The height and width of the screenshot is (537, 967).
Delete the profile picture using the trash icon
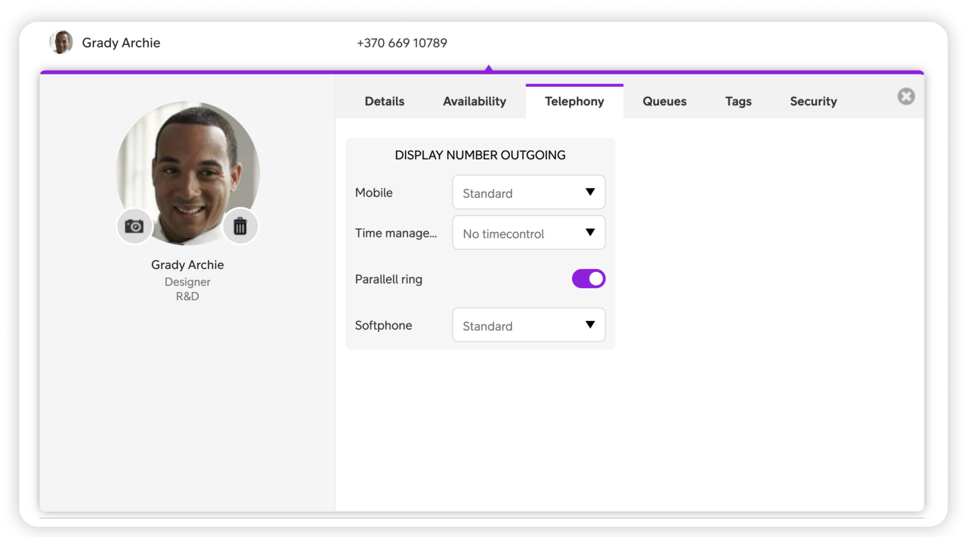pos(240,226)
